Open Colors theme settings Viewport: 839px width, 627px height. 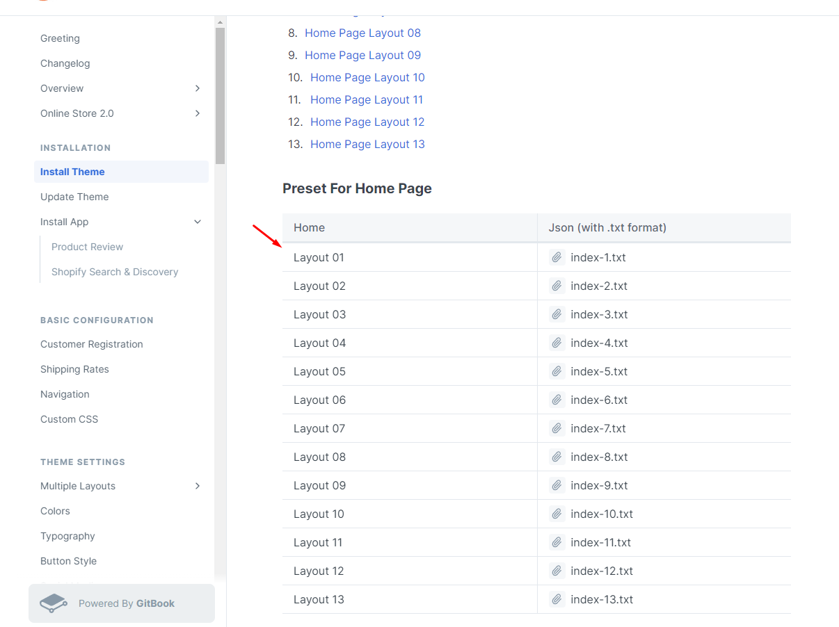click(55, 511)
